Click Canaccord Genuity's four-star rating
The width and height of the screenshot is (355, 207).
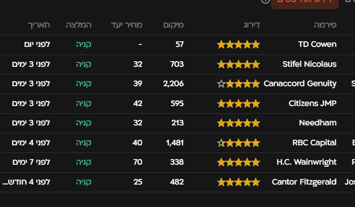(x=238, y=84)
